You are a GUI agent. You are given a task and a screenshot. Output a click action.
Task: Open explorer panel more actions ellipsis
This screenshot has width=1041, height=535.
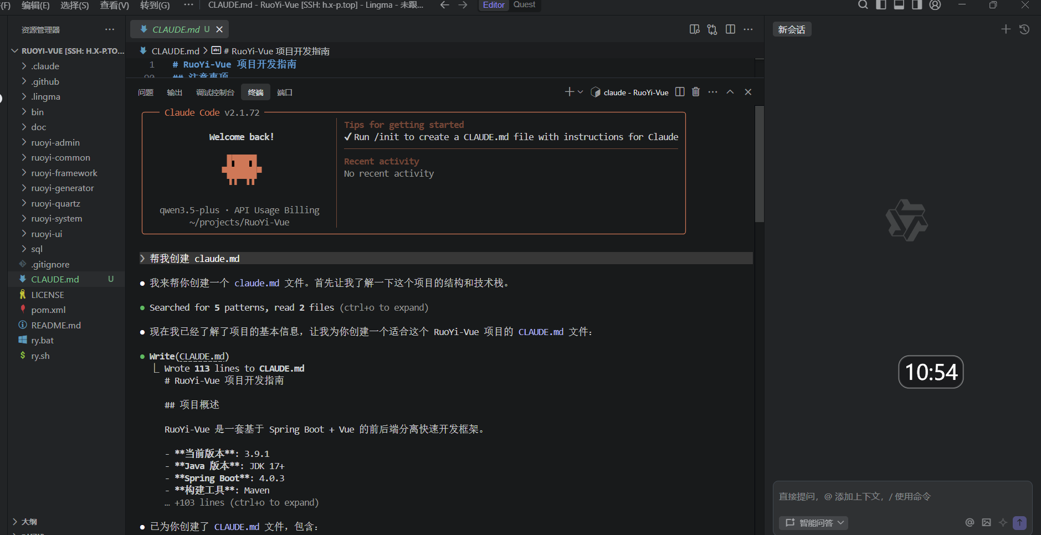pos(110,29)
